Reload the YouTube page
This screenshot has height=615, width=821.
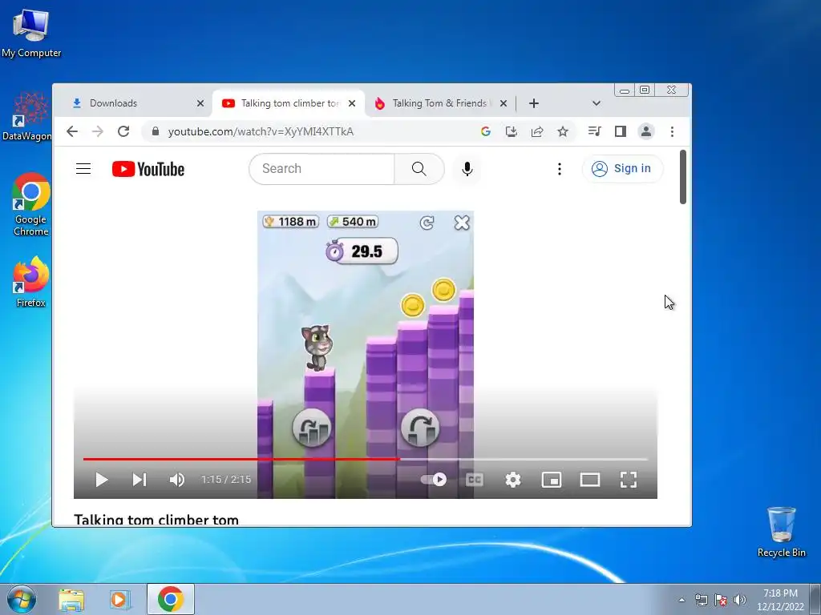click(123, 131)
